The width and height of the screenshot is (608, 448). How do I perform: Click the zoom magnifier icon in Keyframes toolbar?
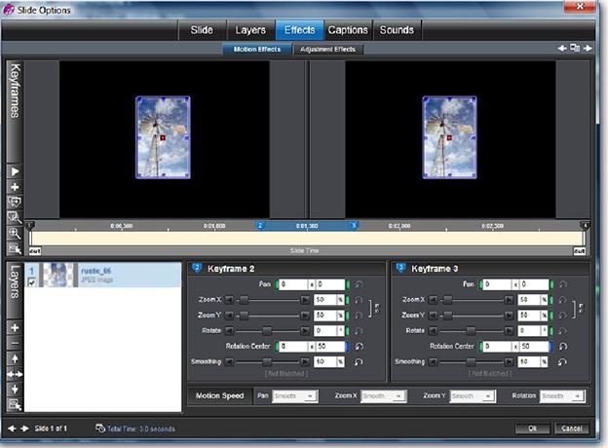tap(15, 234)
